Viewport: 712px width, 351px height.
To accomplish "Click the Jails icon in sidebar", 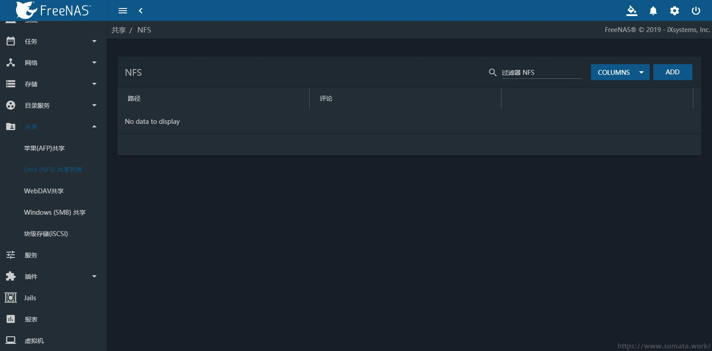I will (11, 298).
